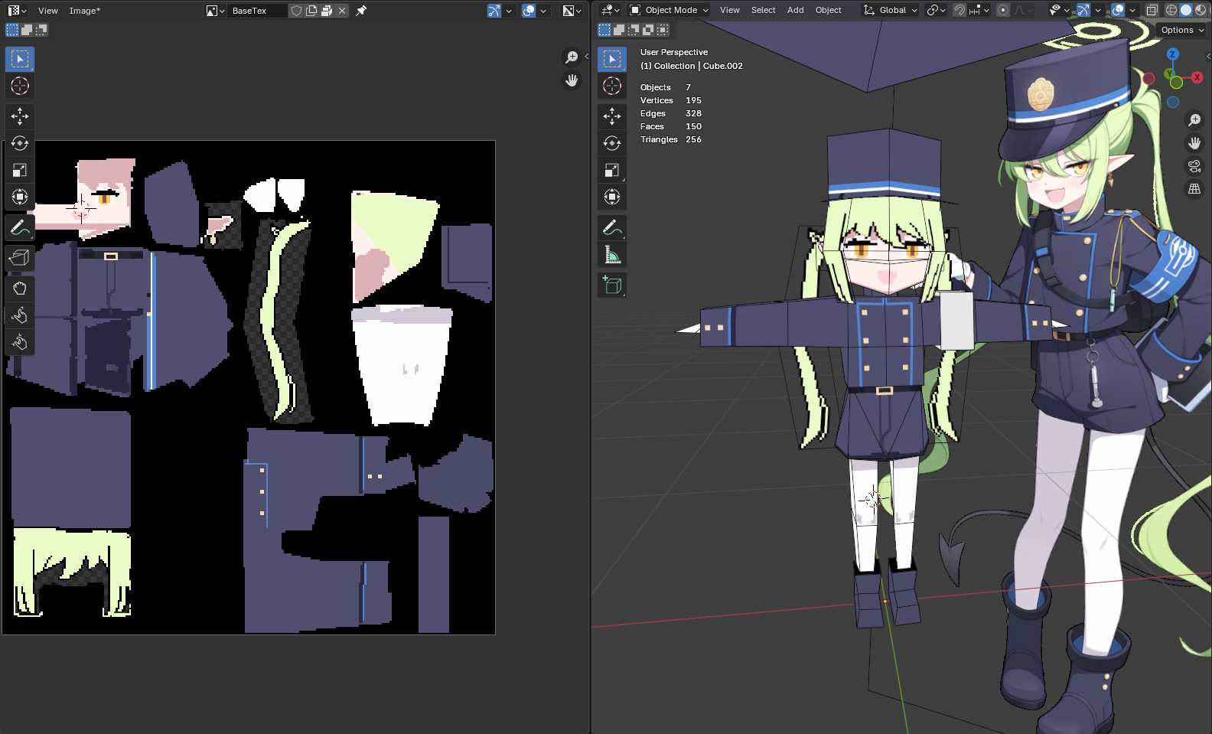Toggle overlays in the image editor
Screen dimensions: 1212x734
[x=529, y=11]
